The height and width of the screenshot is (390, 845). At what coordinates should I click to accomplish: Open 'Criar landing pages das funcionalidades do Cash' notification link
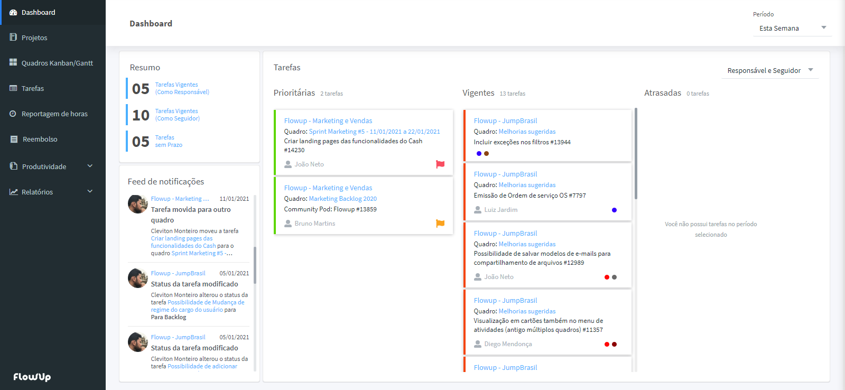183,242
